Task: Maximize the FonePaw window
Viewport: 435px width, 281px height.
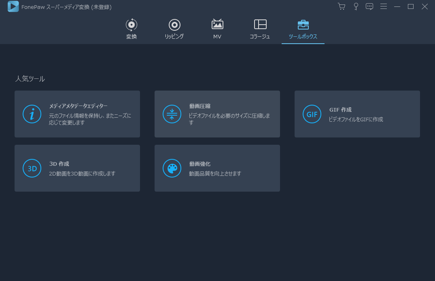Action: [x=411, y=6]
